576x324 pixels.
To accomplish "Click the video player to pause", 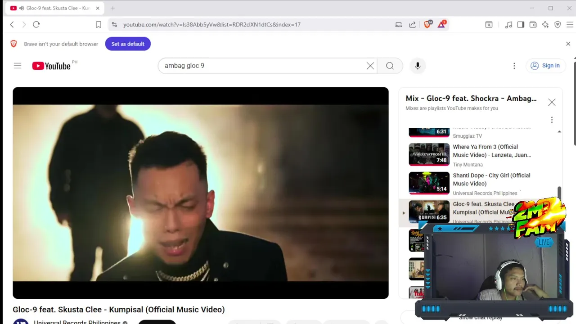I will (201, 193).
